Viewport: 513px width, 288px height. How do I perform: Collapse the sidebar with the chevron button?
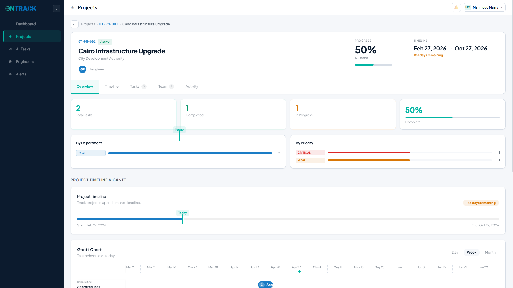[x=57, y=9]
